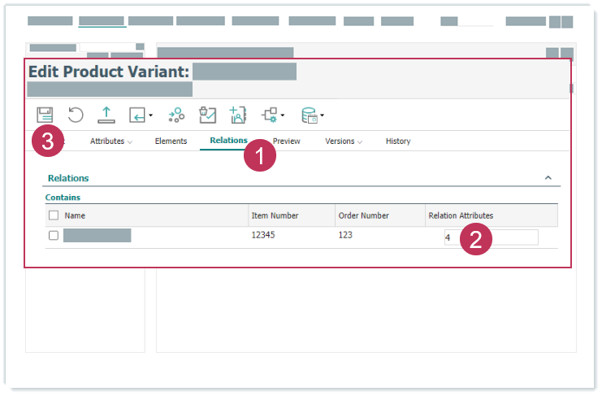Screen dimensions: 602x396
Task: Click the database stack icon
Action: 310,115
